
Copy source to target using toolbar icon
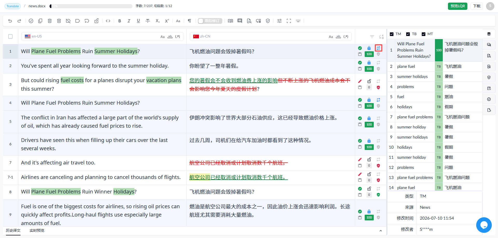point(40,21)
